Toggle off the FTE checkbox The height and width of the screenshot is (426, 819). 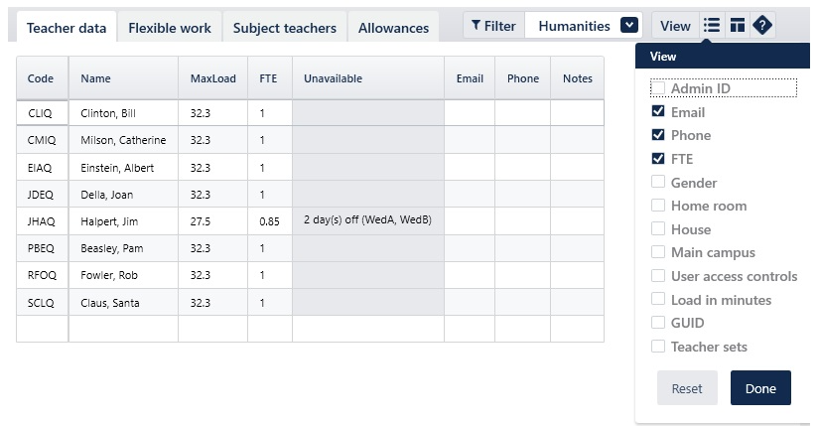click(658, 159)
